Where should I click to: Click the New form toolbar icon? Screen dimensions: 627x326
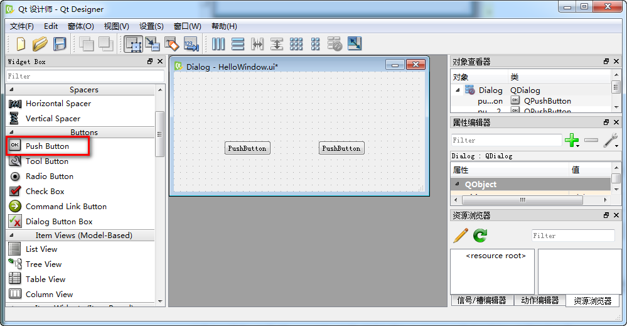20,43
